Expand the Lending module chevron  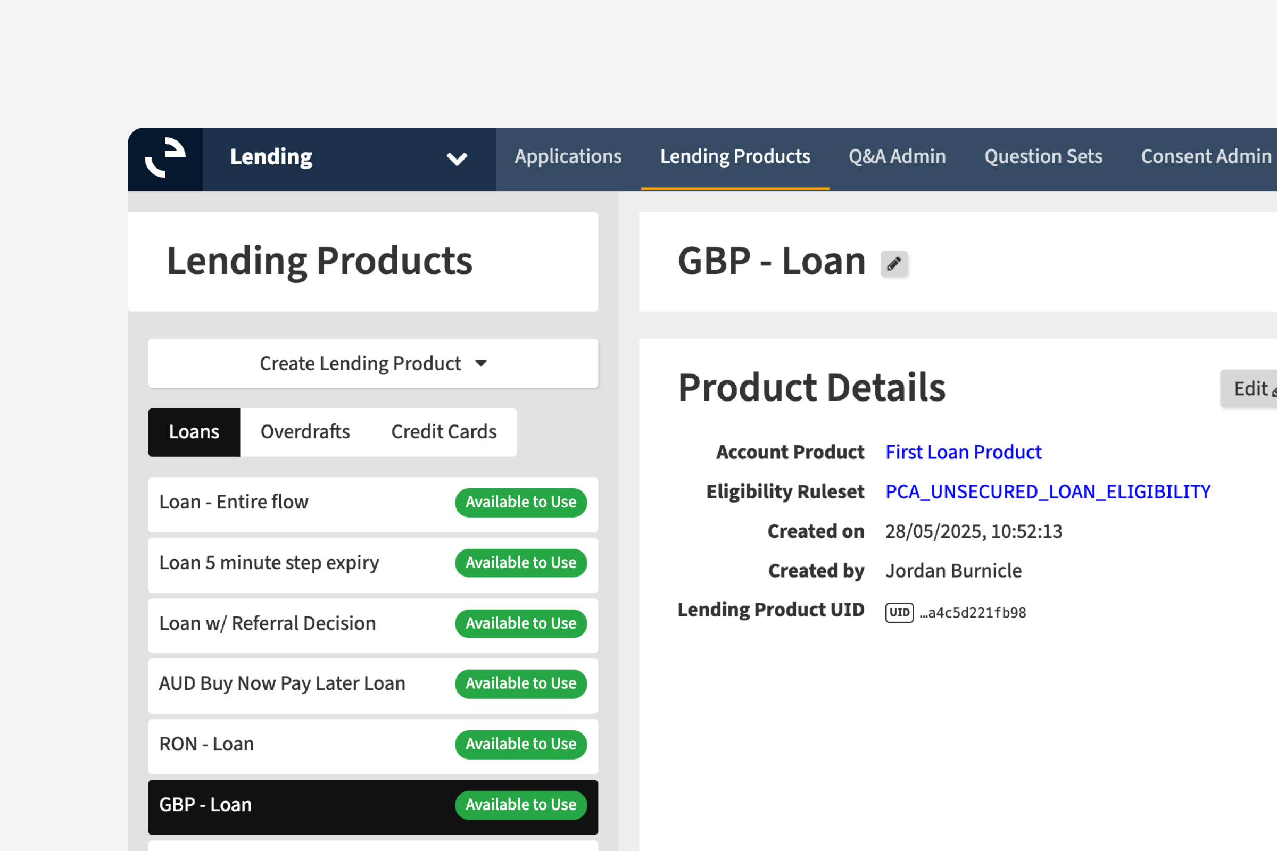coord(457,159)
